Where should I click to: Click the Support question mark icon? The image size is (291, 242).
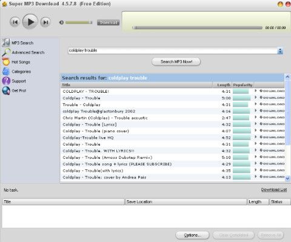6,81
